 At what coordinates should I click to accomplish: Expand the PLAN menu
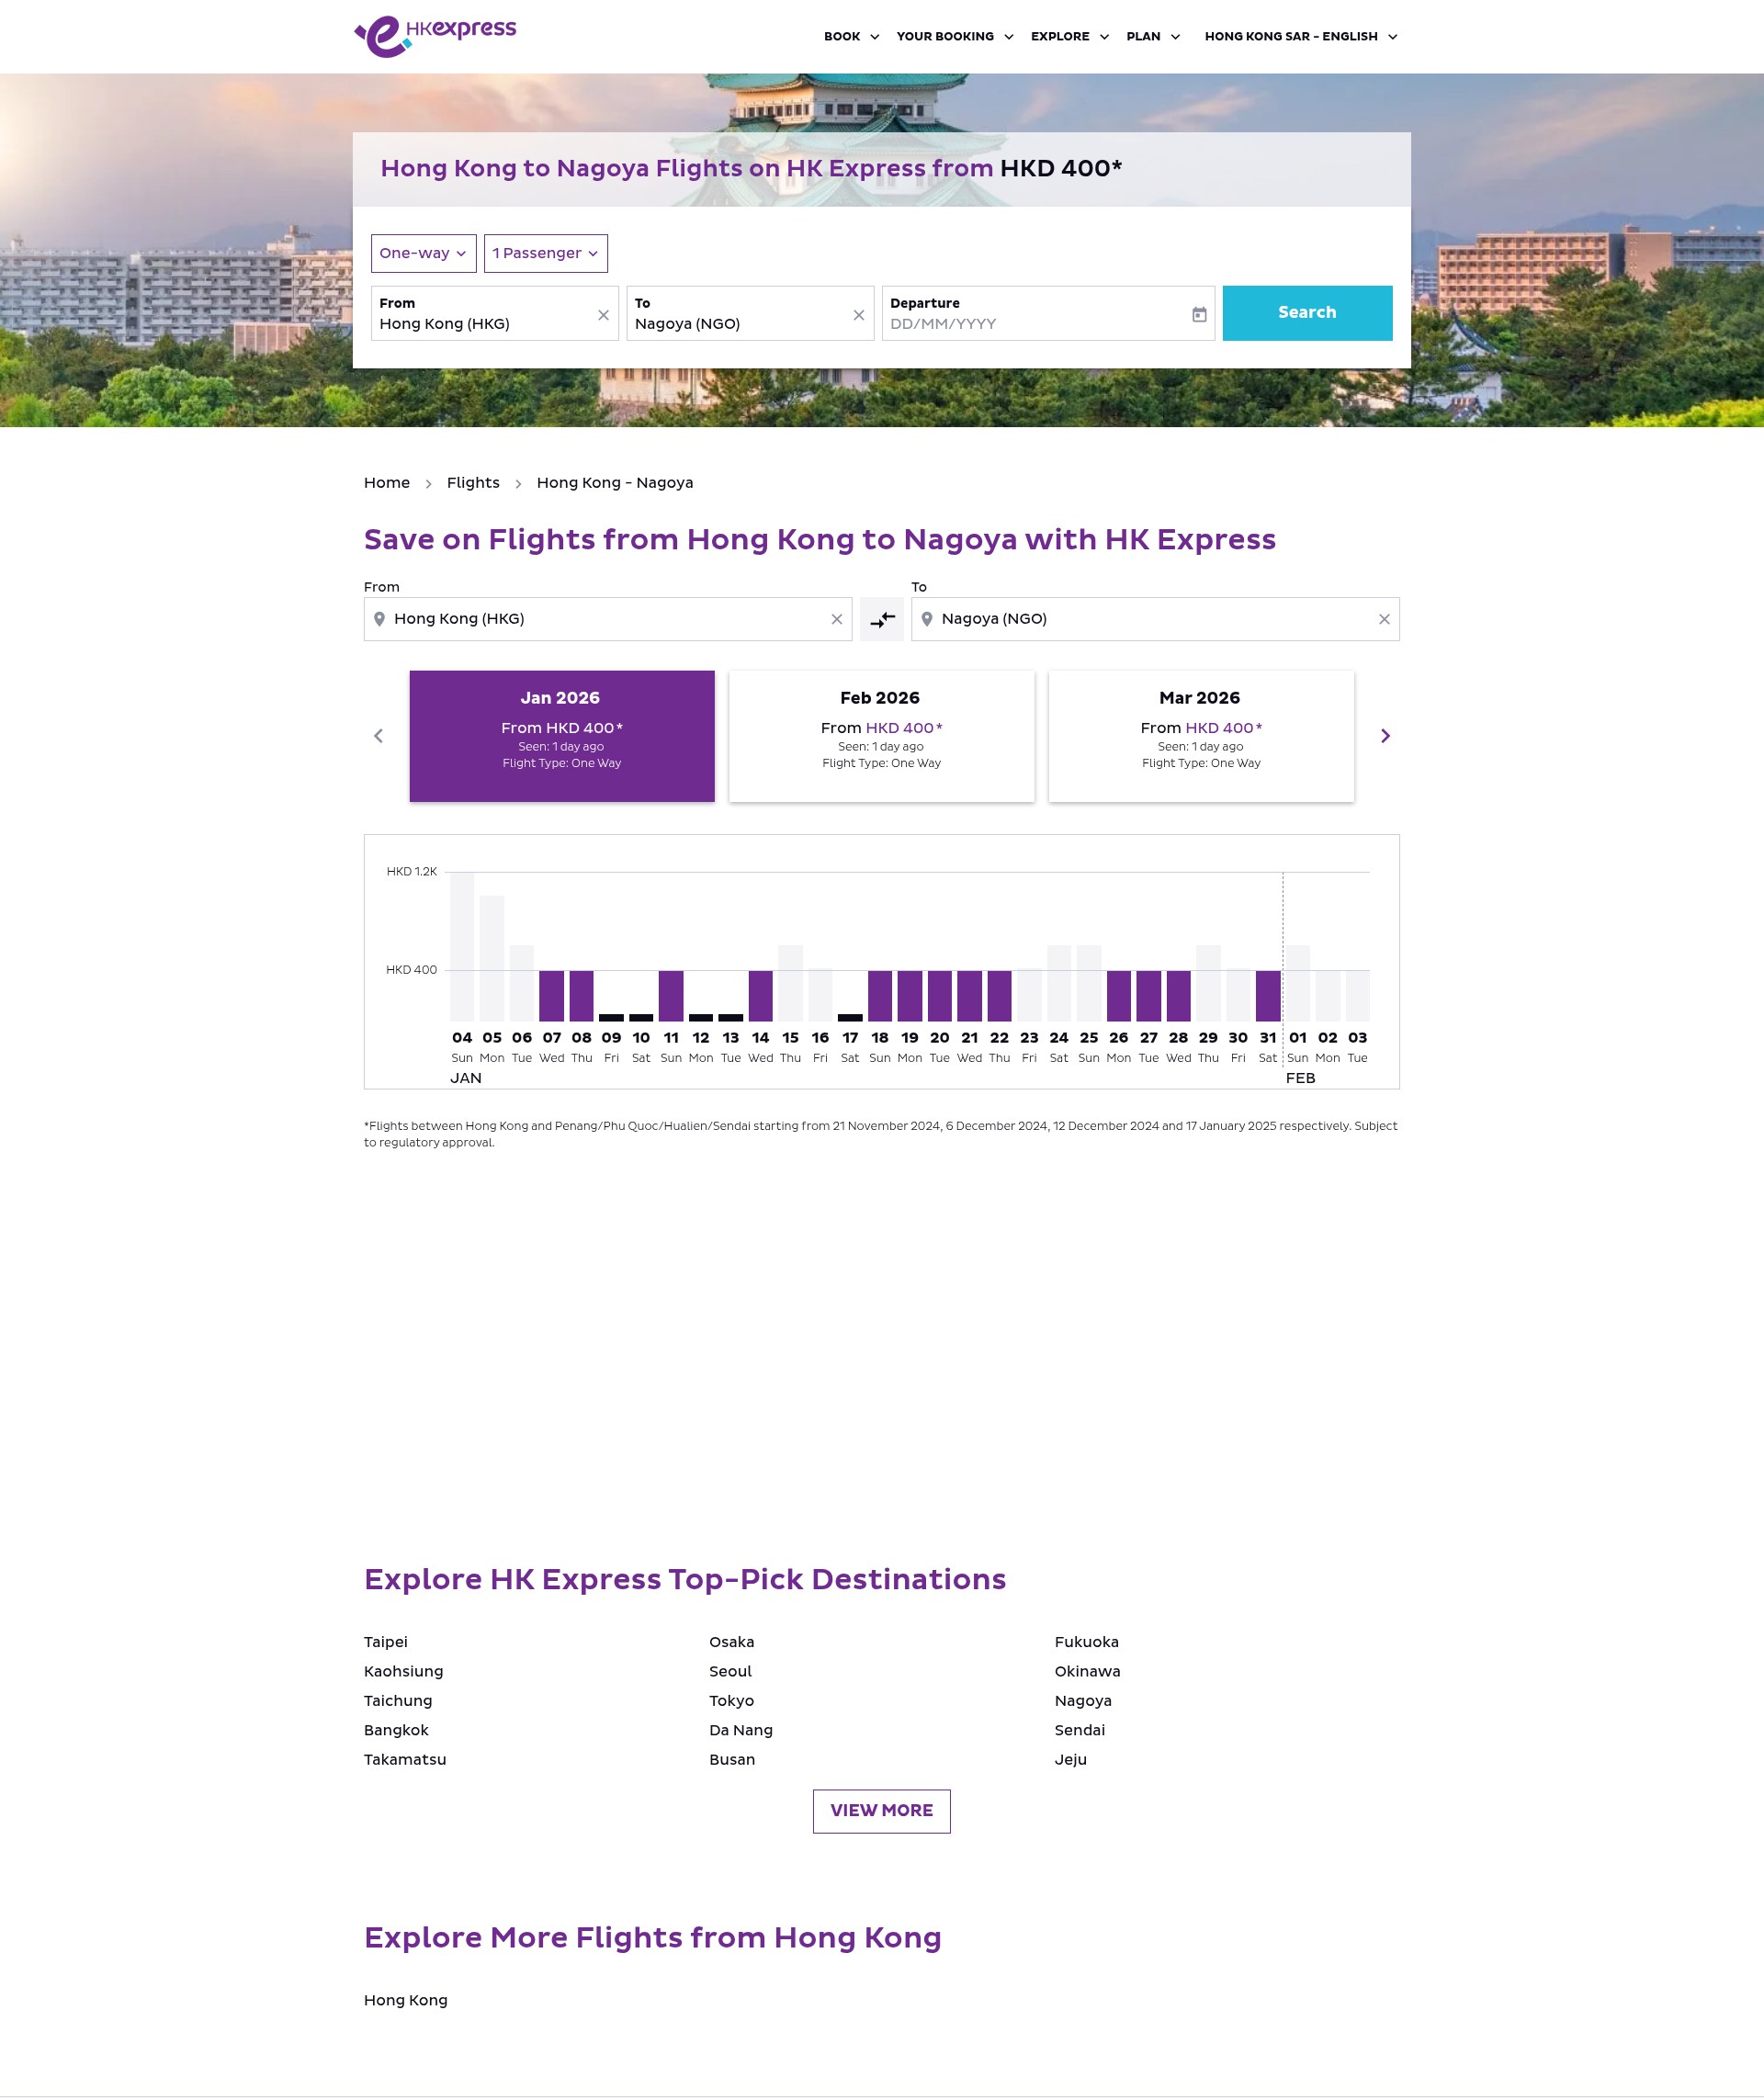click(1153, 36)
